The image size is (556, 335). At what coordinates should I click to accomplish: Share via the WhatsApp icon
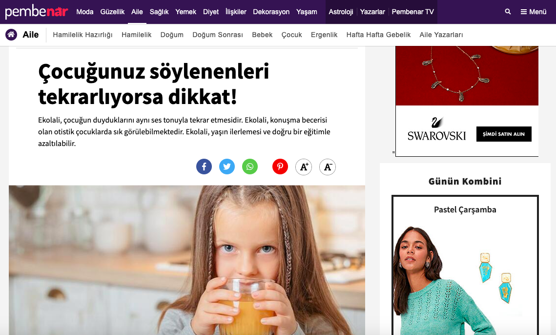[x=250, y=167]
